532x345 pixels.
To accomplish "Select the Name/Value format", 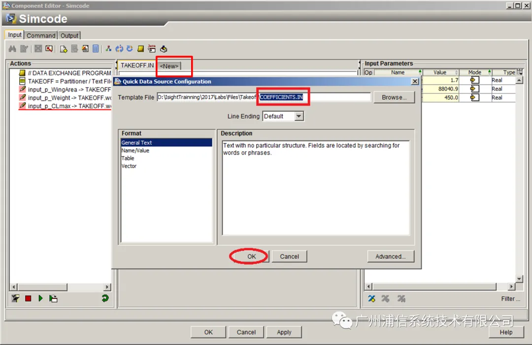I will click(x=166, y=151).
